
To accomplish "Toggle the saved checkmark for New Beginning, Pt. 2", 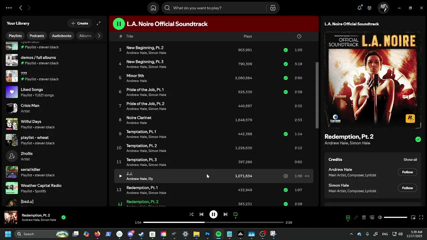I will point(286,50).
